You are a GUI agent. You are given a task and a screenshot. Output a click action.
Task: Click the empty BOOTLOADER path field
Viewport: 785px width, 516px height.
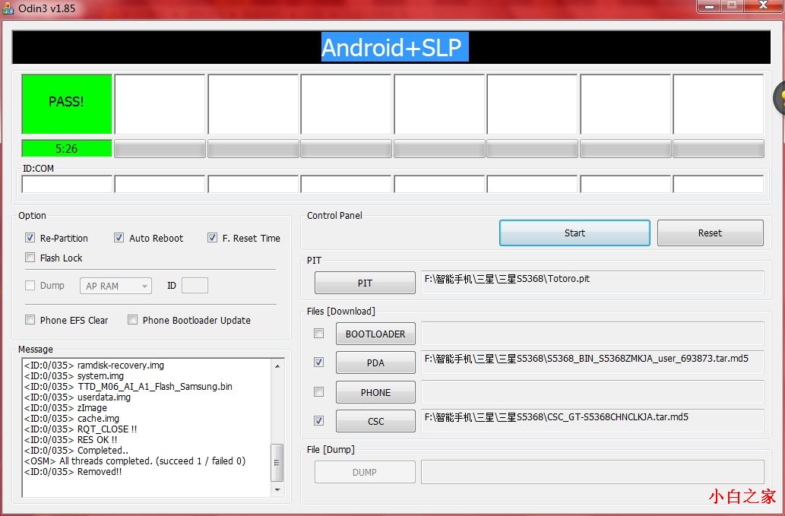click(x=593, y=334)
